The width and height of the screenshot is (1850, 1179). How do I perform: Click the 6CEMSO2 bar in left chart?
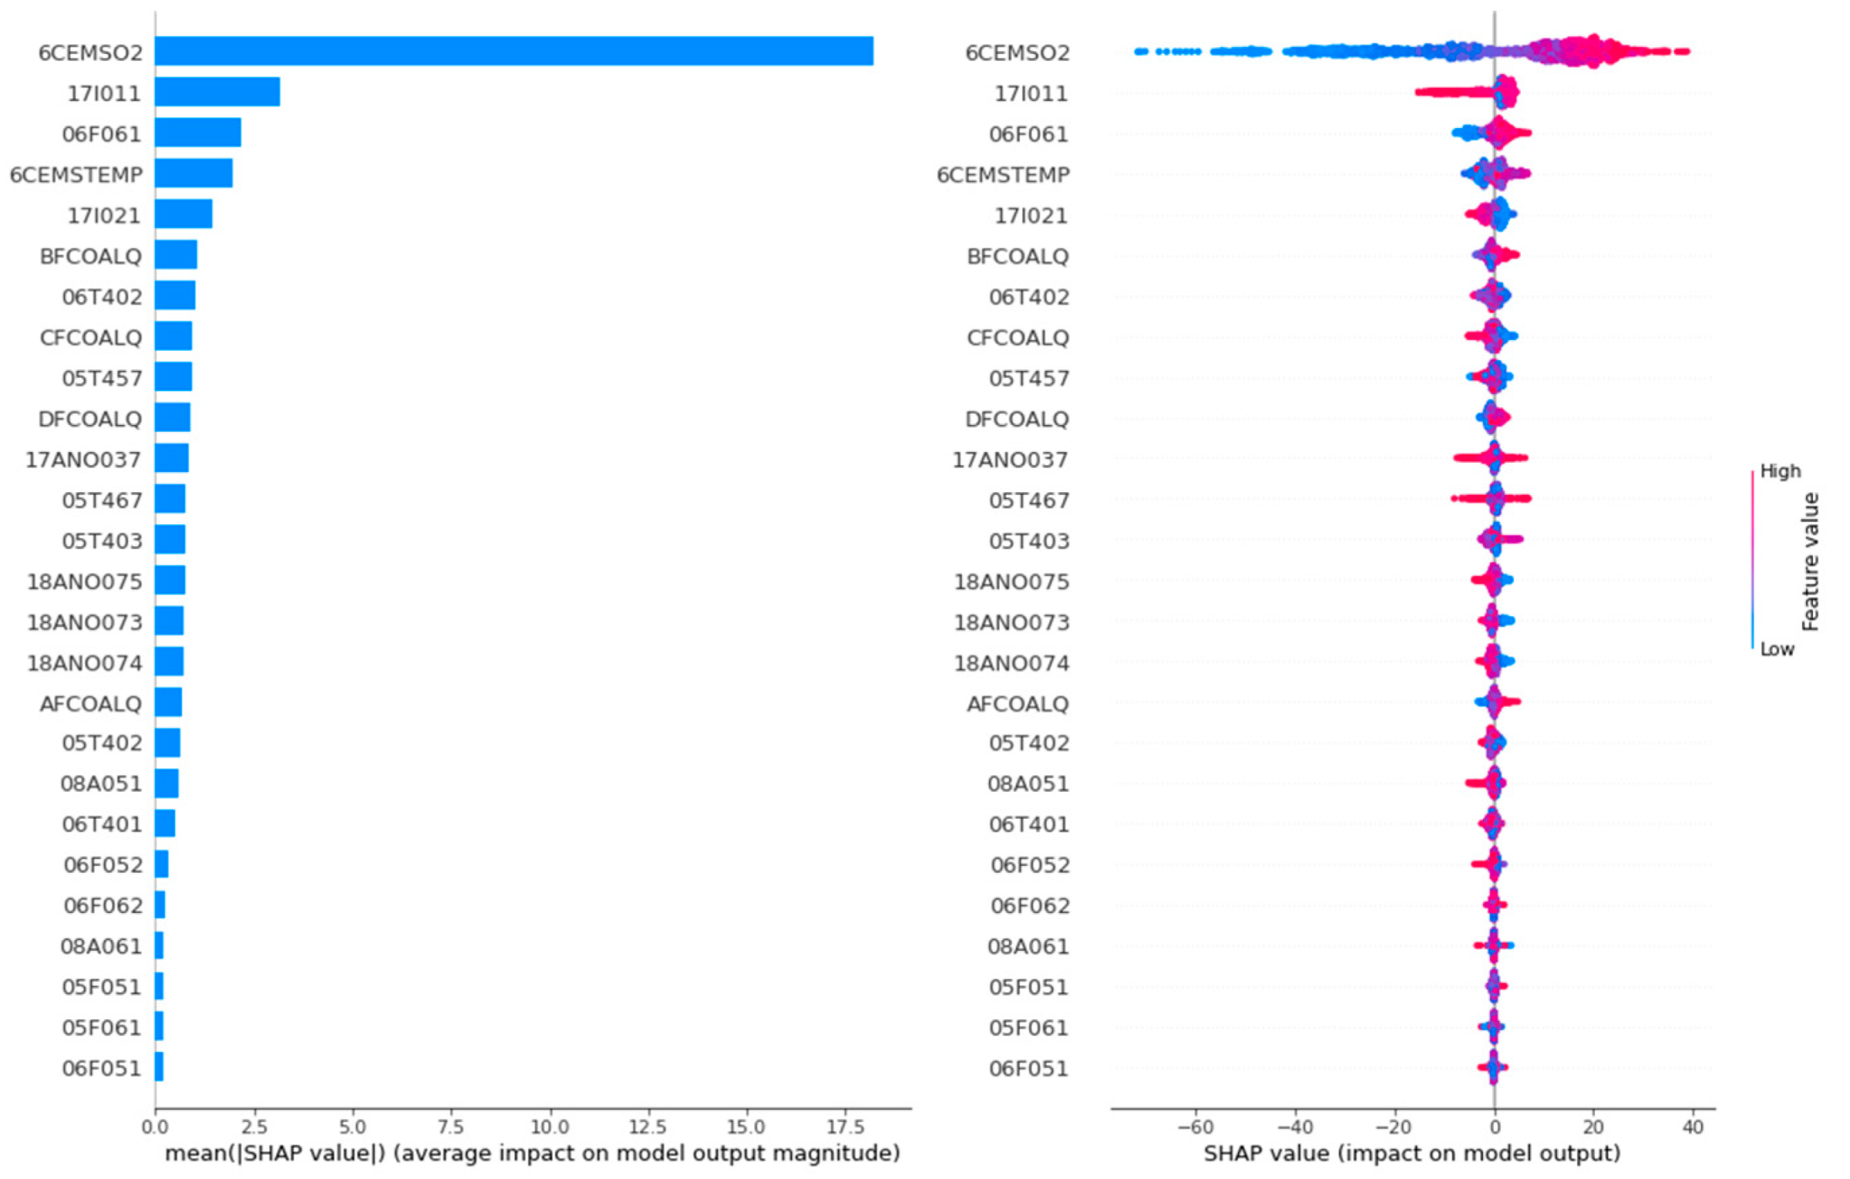(x=514, y=51)
